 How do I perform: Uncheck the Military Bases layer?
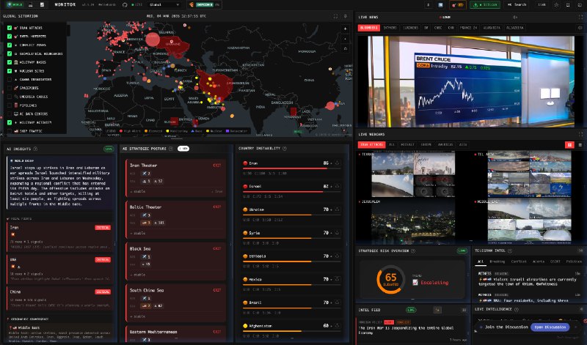(10, 62)
